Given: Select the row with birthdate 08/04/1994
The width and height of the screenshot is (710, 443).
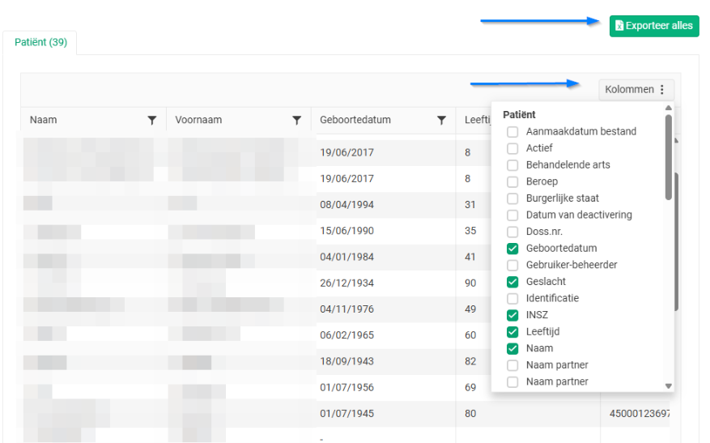Looking at the screenshot, I should pyautogui.click(x=346, y=205).
